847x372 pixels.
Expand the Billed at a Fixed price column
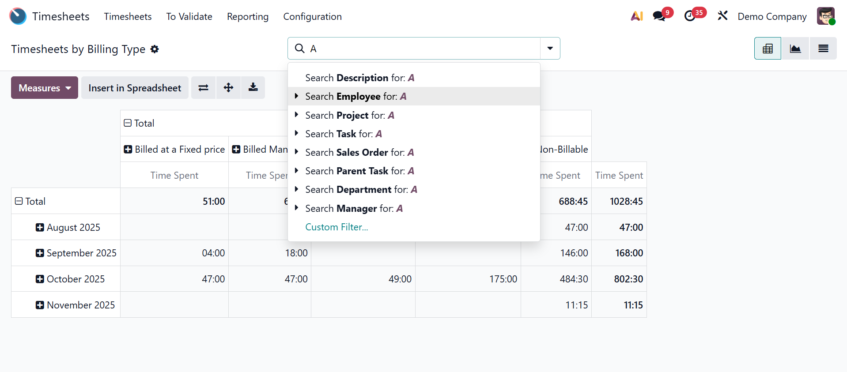[128, 150]
